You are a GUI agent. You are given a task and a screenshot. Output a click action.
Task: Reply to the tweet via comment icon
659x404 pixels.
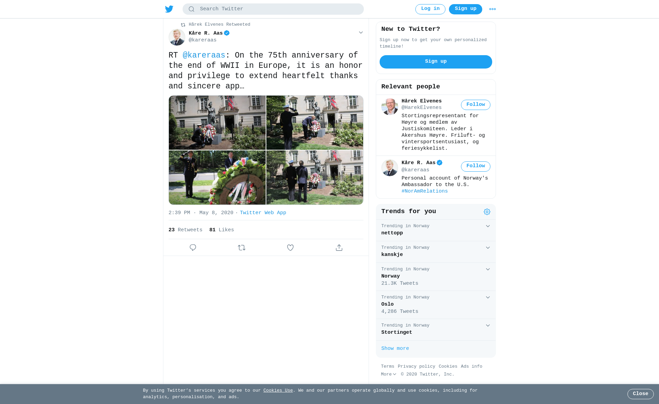[193, 247]
